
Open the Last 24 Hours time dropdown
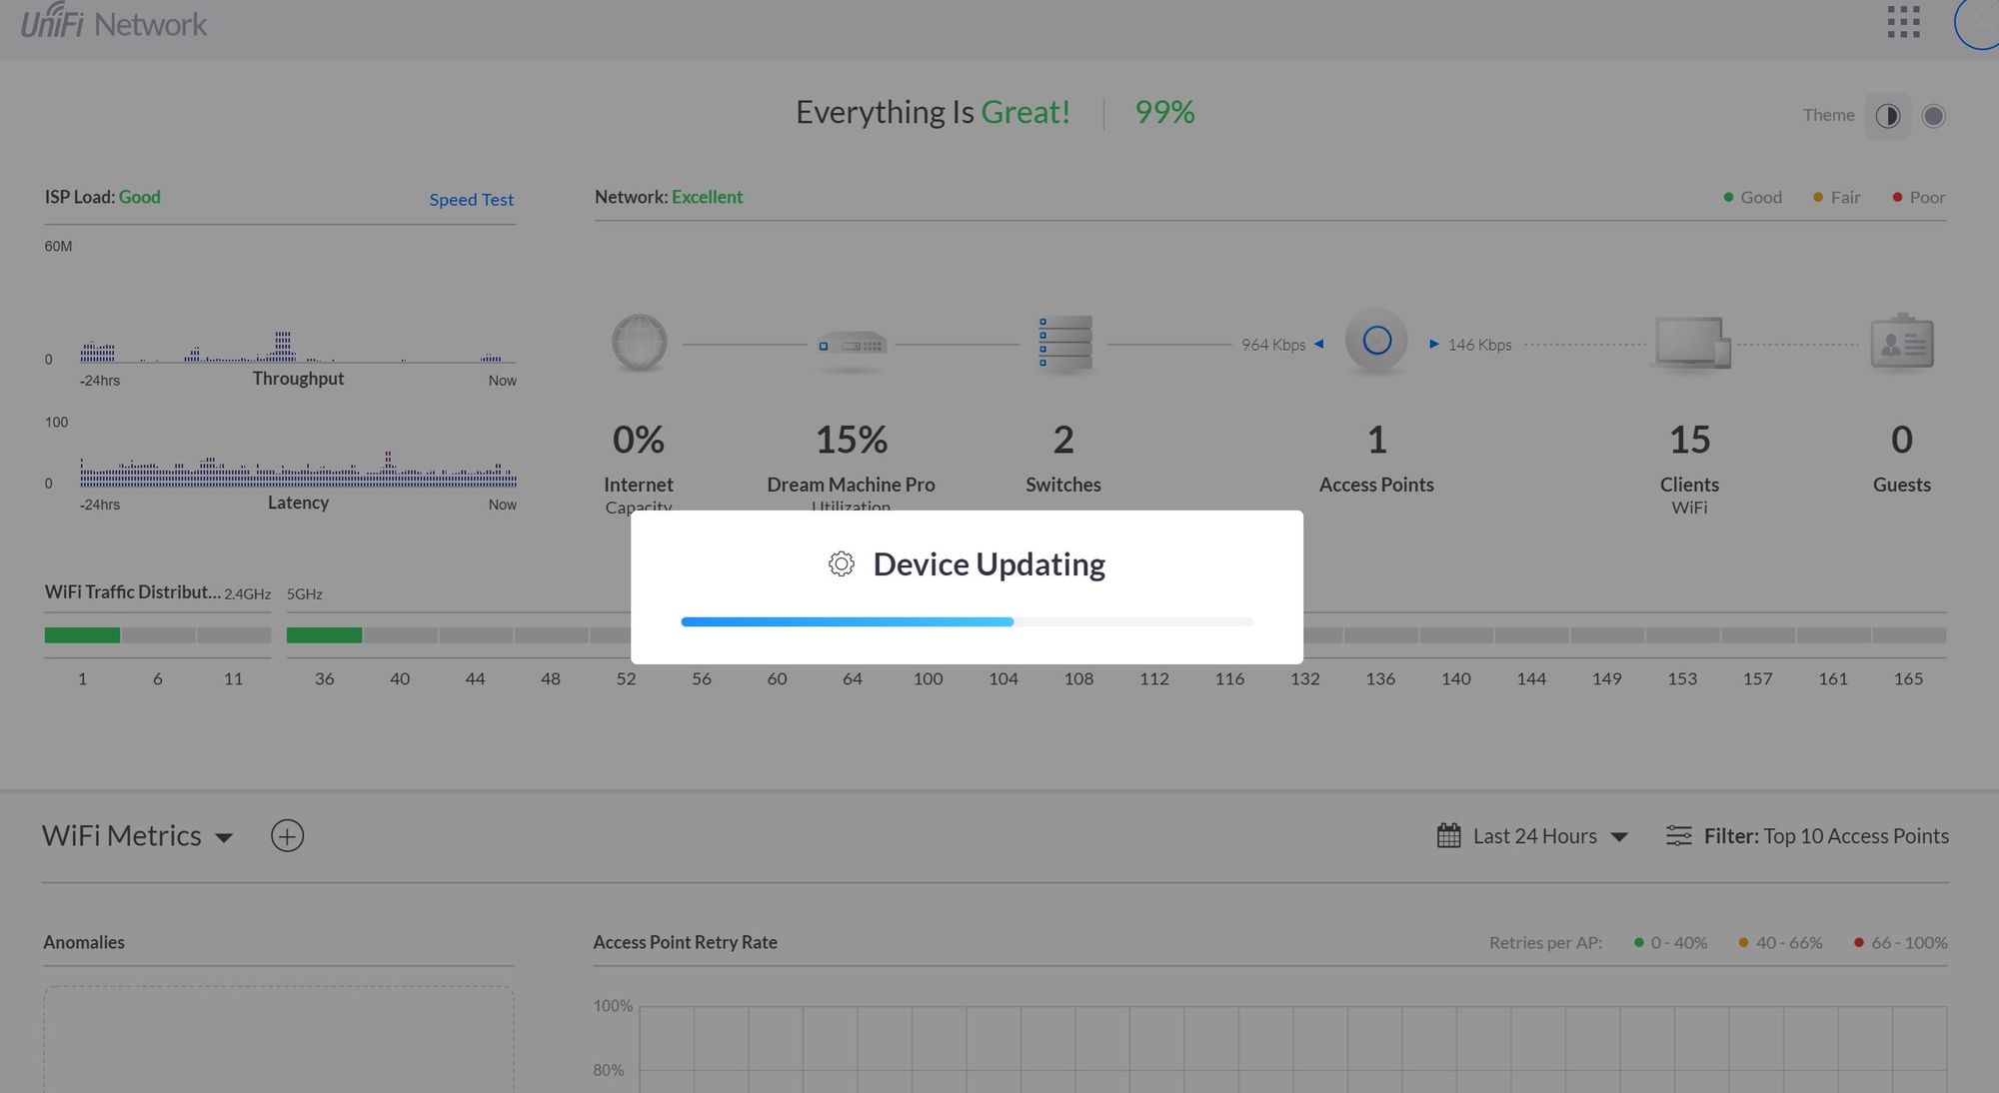(x=1533, y=836)
